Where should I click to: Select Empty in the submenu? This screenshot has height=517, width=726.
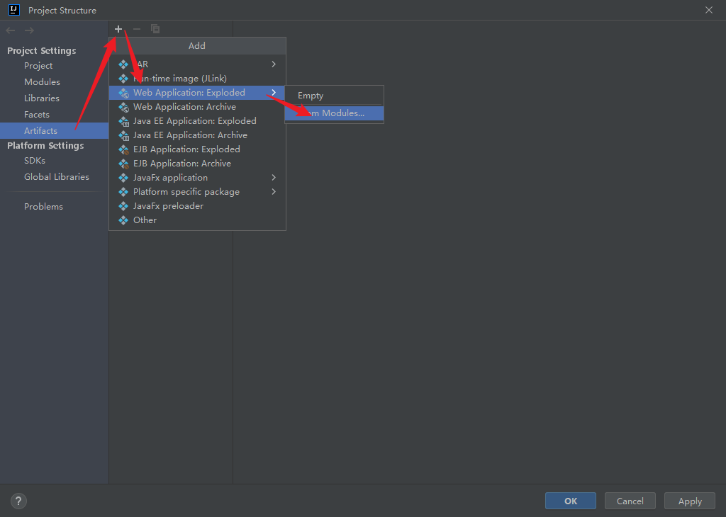pos(334,96)
